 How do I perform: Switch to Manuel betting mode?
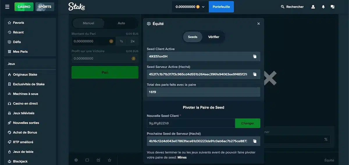pyautogui.click(x=88, y=23)
